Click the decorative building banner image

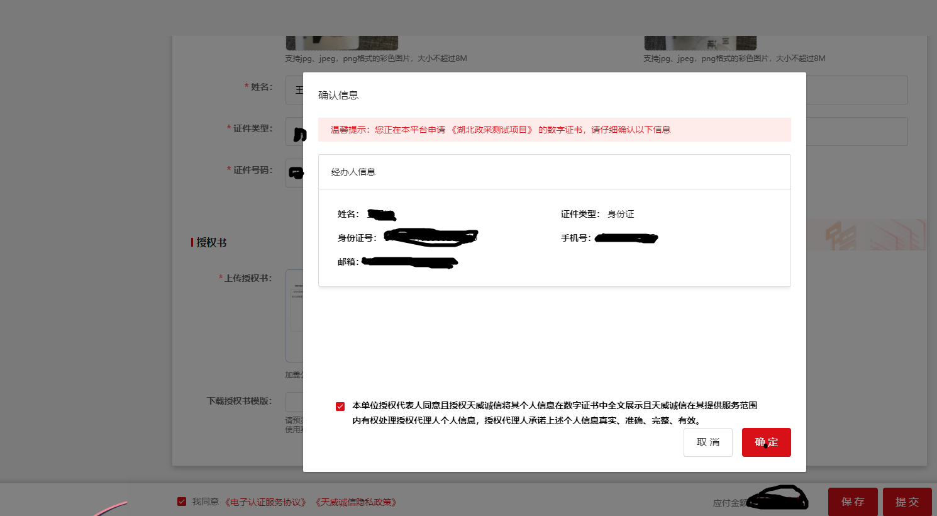(865, 235)
